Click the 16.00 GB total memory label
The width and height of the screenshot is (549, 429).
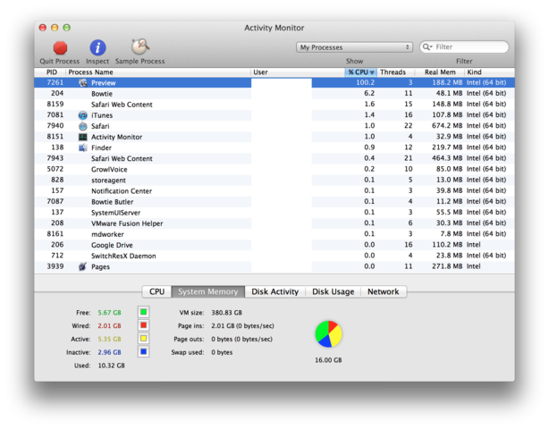[328, 360]
